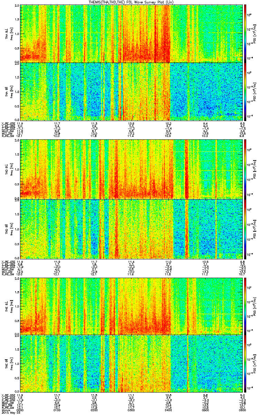The width and height of the screenshot is (259, 415).
Task: Click the PSD color bar beside THD BL
Action: 246,169
